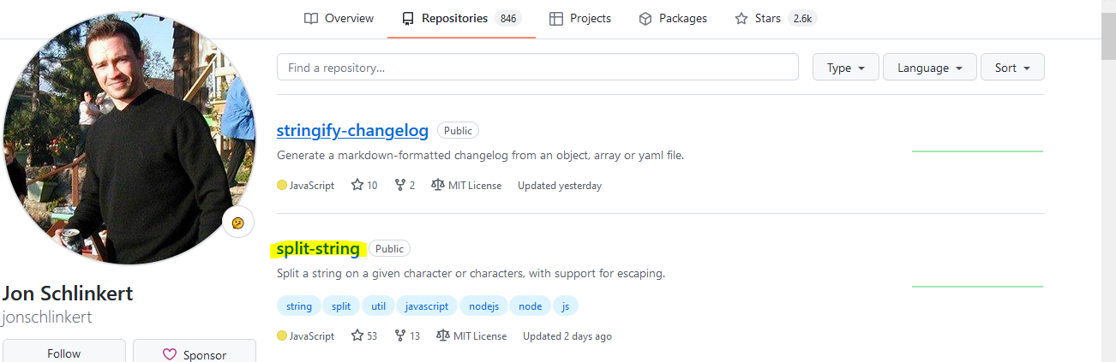Click the split-string activity sparkline
The height and width of the screenshot is (362, 1116).
coord(977,286)
